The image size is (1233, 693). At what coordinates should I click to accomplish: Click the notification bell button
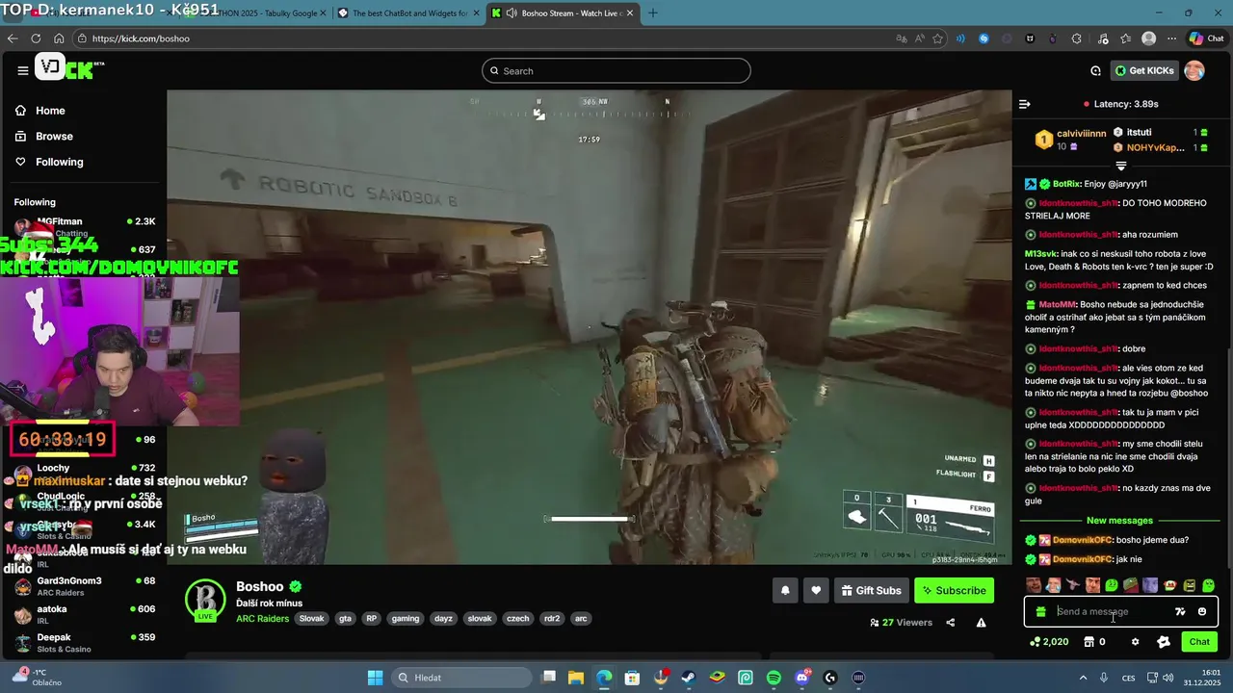click(785, 590)
